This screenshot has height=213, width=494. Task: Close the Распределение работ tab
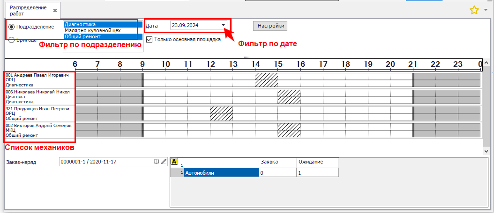tap(55, 10)
